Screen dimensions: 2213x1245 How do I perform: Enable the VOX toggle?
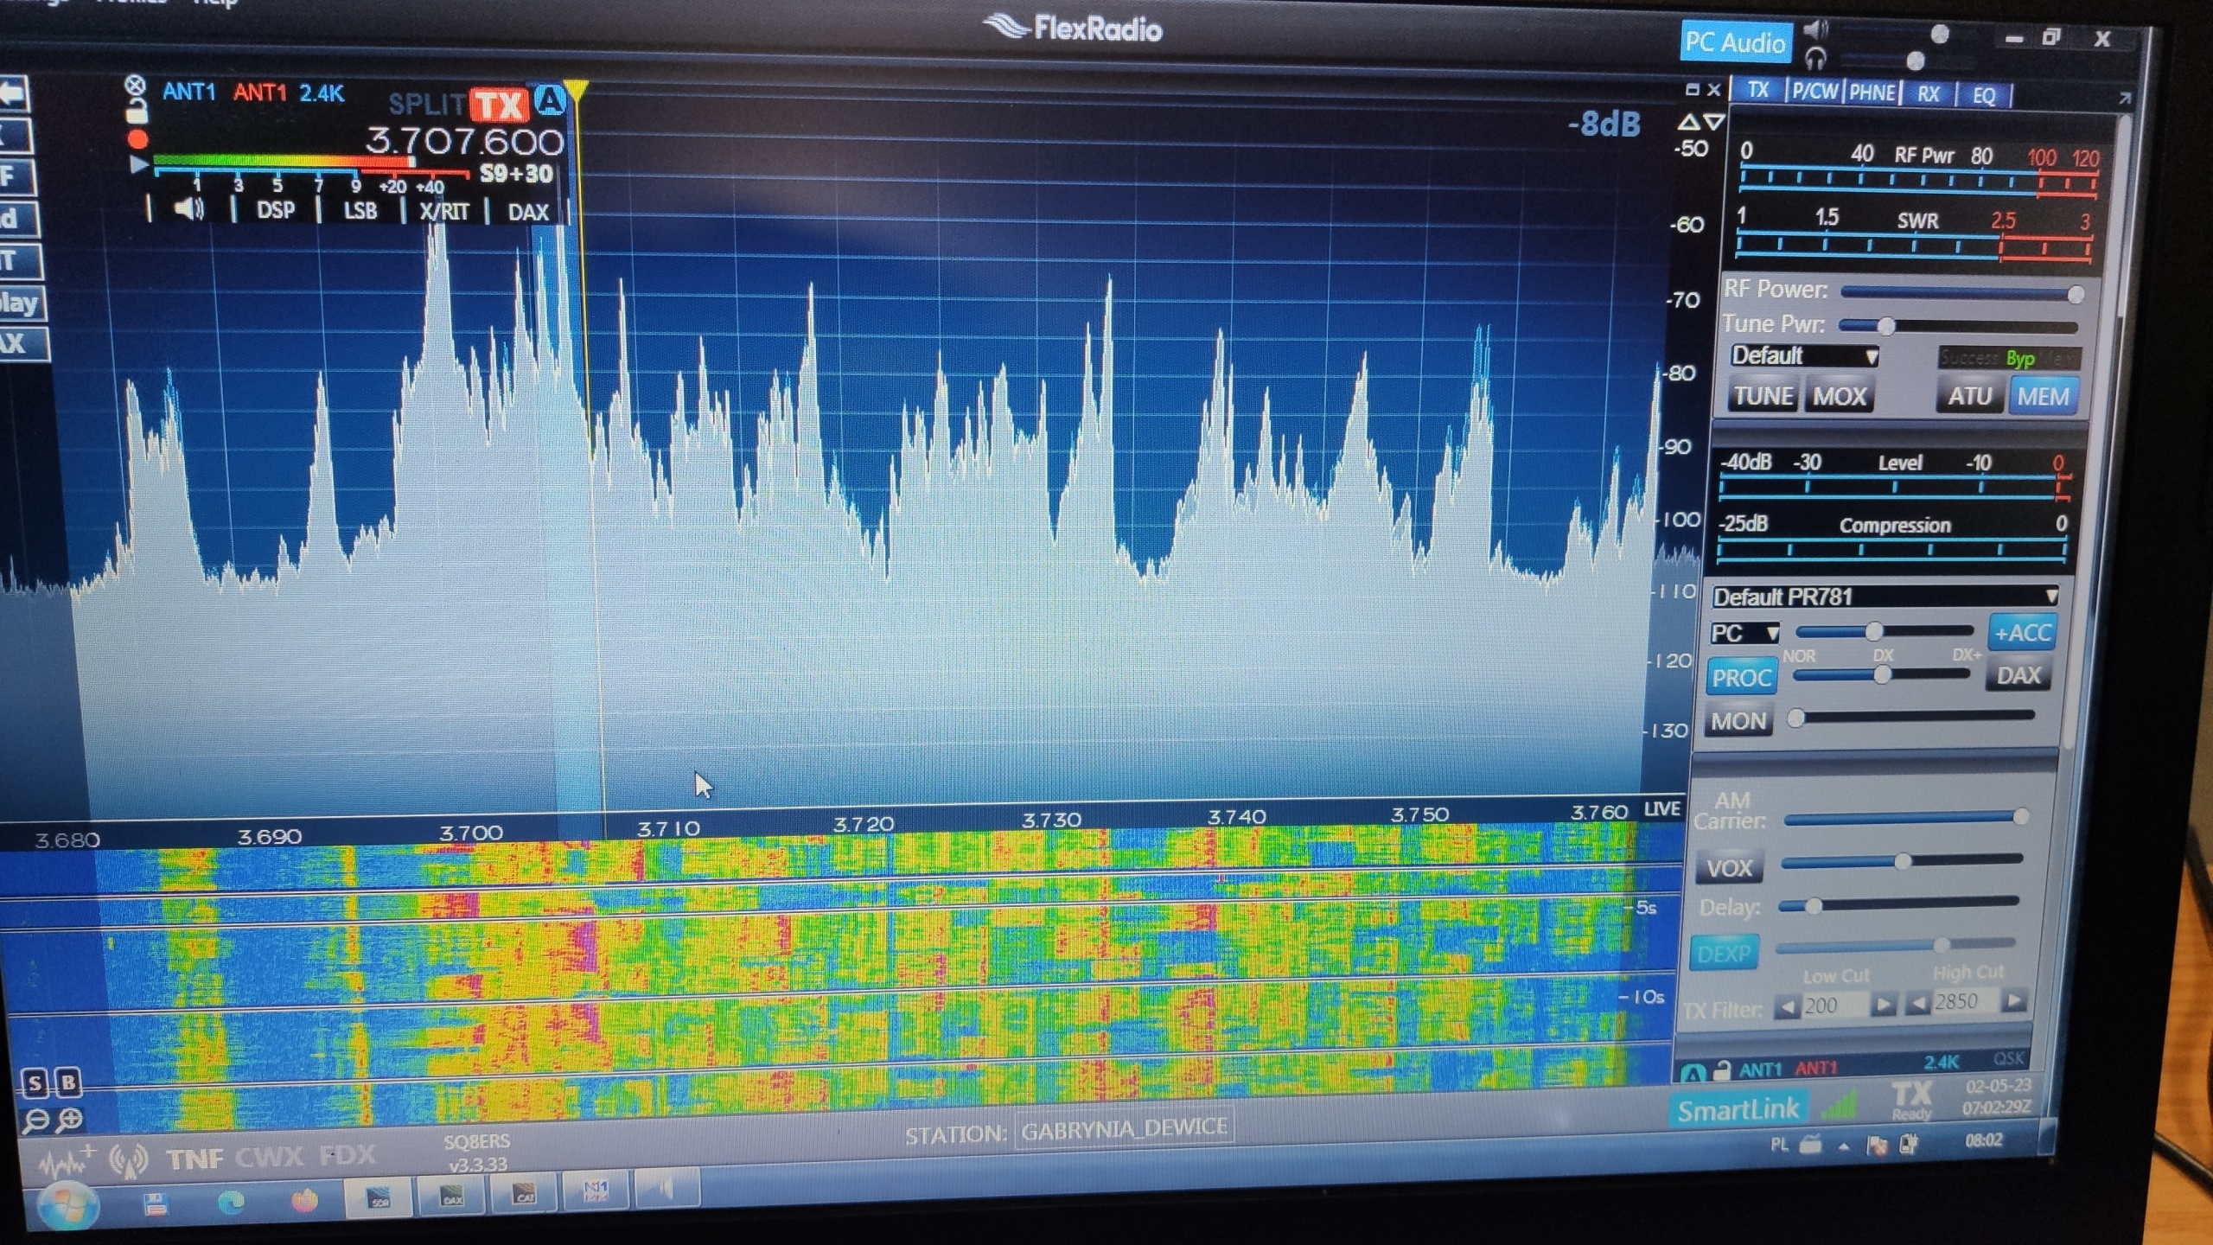click(x=1729, y=867)
